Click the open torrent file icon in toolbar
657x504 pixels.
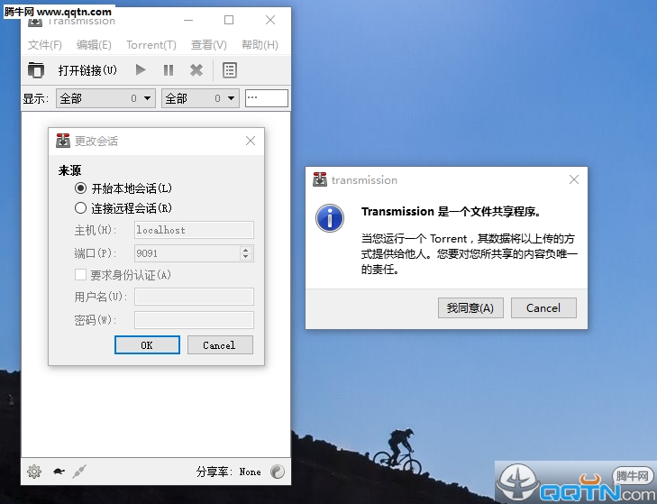click(x=36, y=70)
